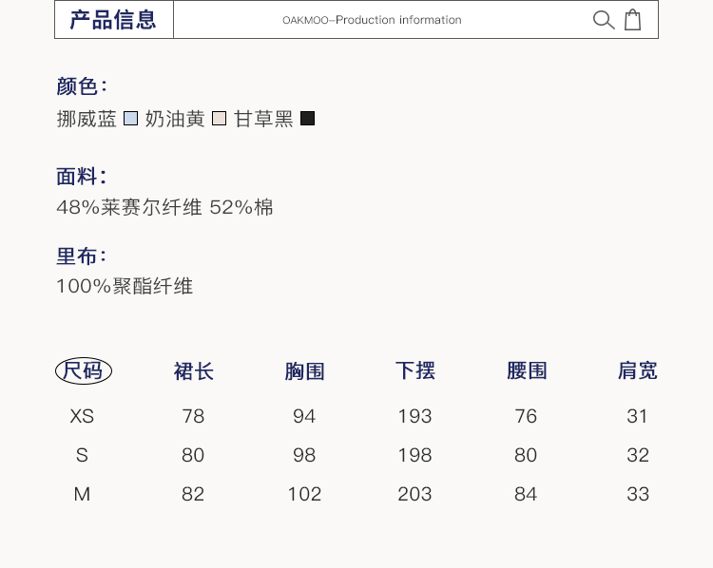Click S shoulder value 32
Screen dimensions: 713x568
click(x=638, y=455)
